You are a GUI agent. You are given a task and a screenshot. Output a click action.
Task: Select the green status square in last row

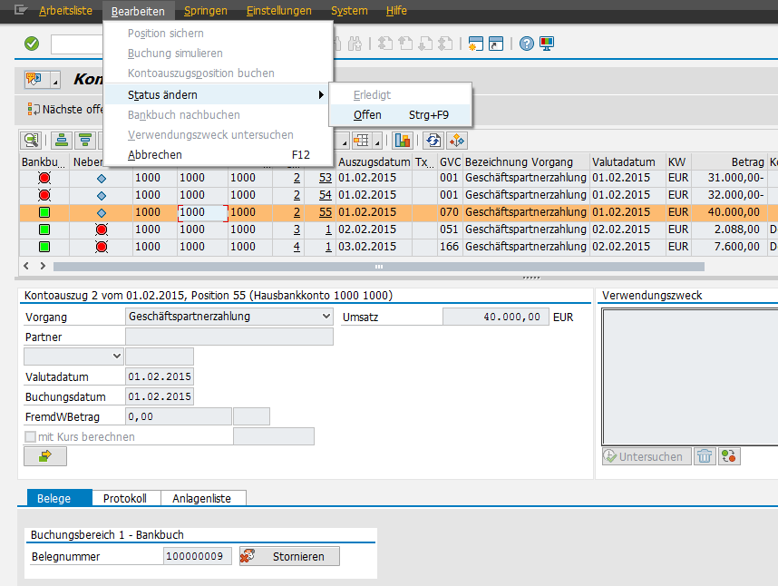click(x=44, y=247)
